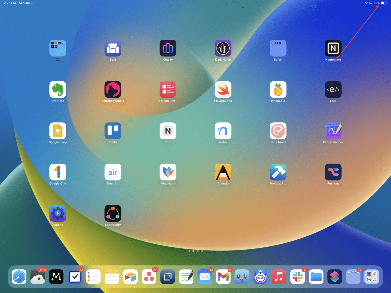Launch Dark Noise
The image size is (391, 293).
(223, 48)
